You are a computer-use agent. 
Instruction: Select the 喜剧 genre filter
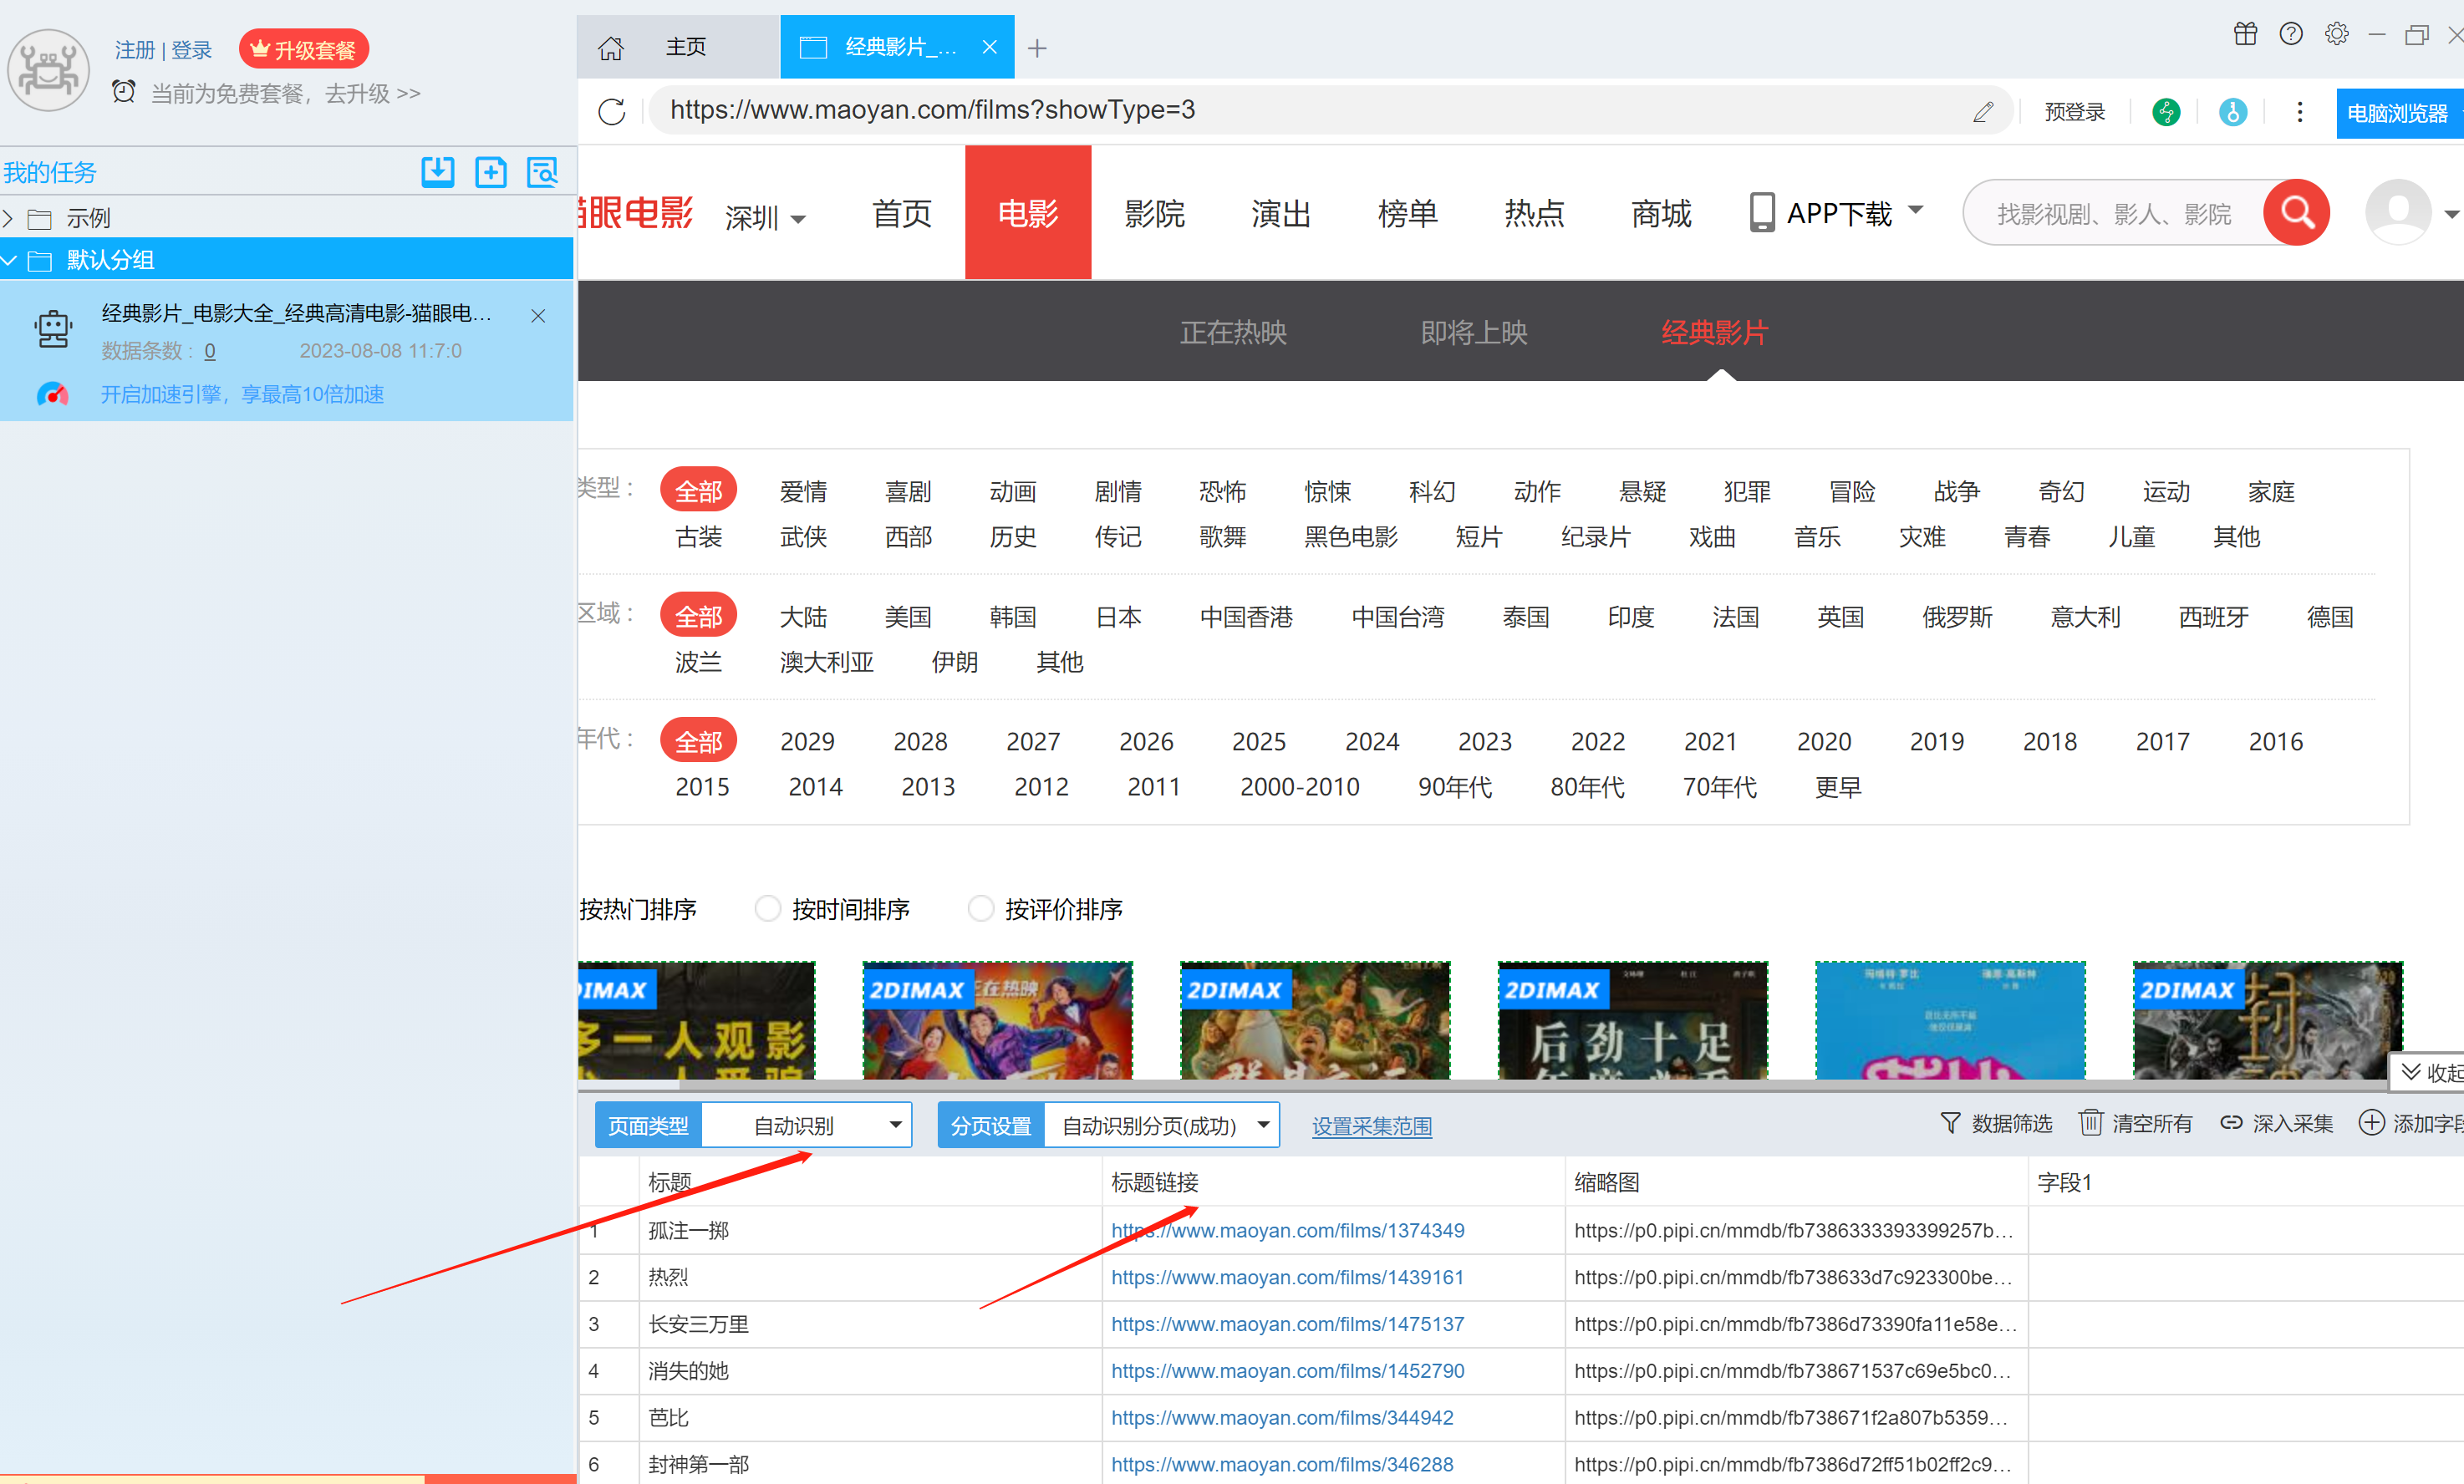point(907,491)
